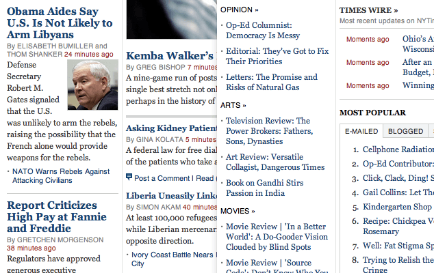Select the E-MAILED tab
Viewport: 434px width, 273px height.
point(361,131)
